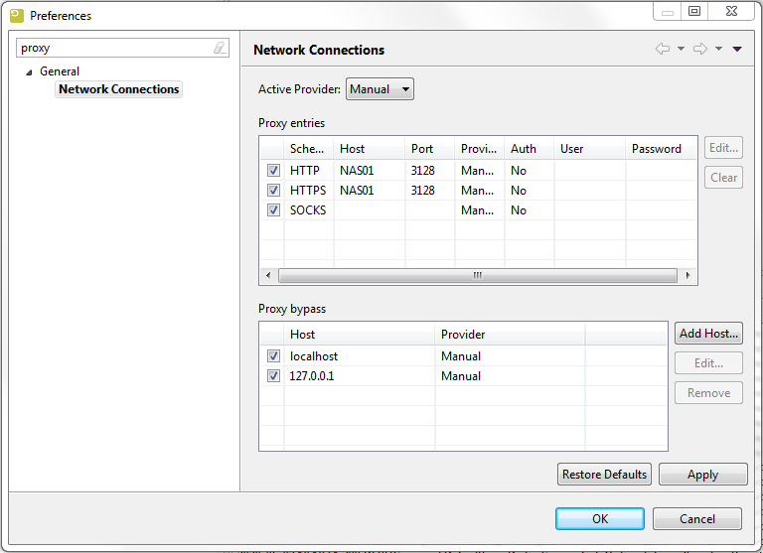The width and height of the screenshot is (763, 553).
Task: Clear the proxy filter text icon
Action: (x=220, y=48)
